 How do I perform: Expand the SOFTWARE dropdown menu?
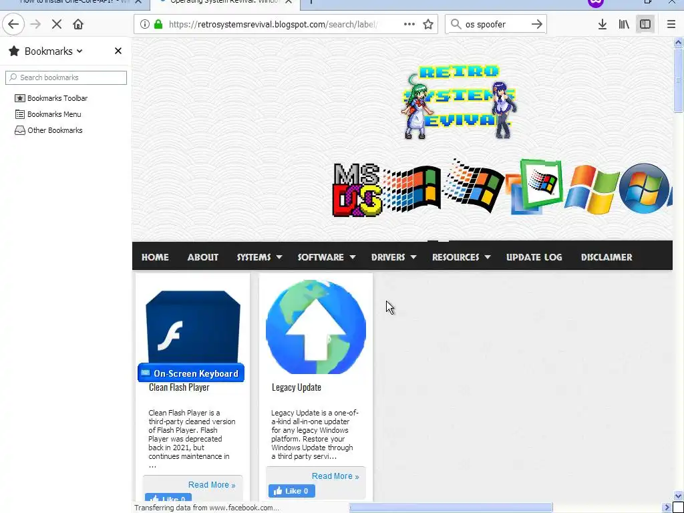326,257
